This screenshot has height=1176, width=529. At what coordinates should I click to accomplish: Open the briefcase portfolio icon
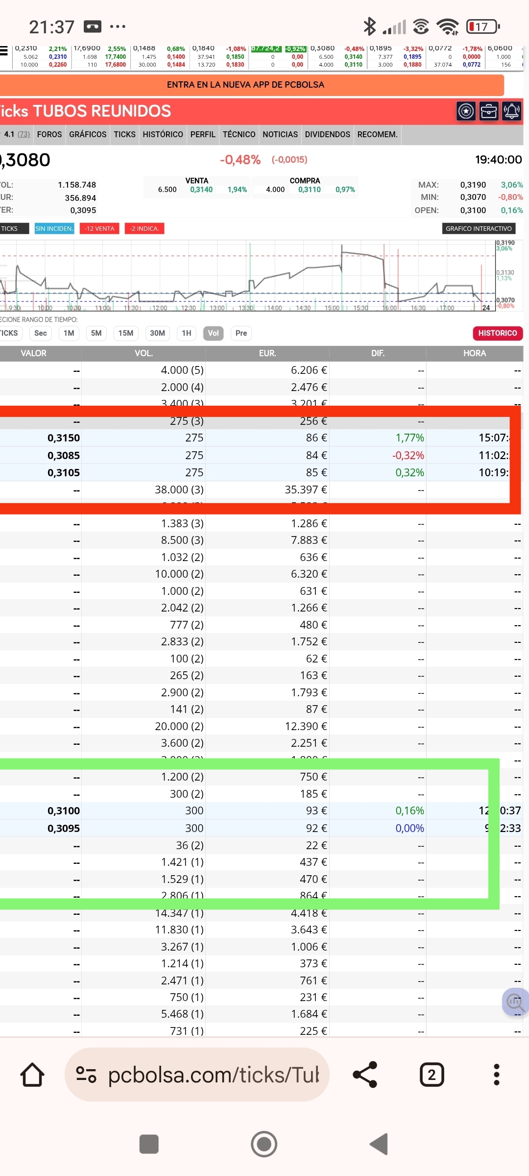pyautogui.click(x=489, y=112)
